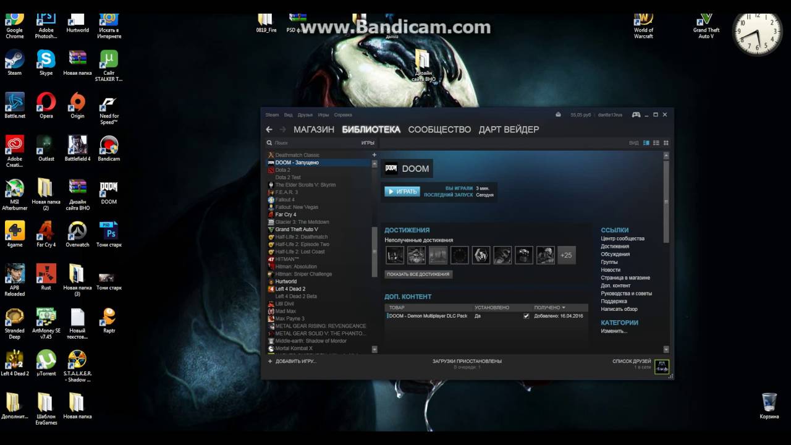Open the Recycle Bin (Корзина)
791x445 pixels.
pyautogui.click(x=769, y=406)
